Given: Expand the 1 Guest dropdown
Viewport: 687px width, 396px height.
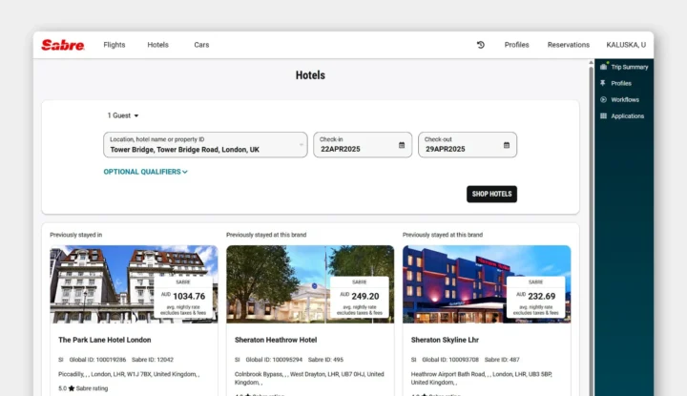Looking at the screenshot, I should tap(123, 115).
